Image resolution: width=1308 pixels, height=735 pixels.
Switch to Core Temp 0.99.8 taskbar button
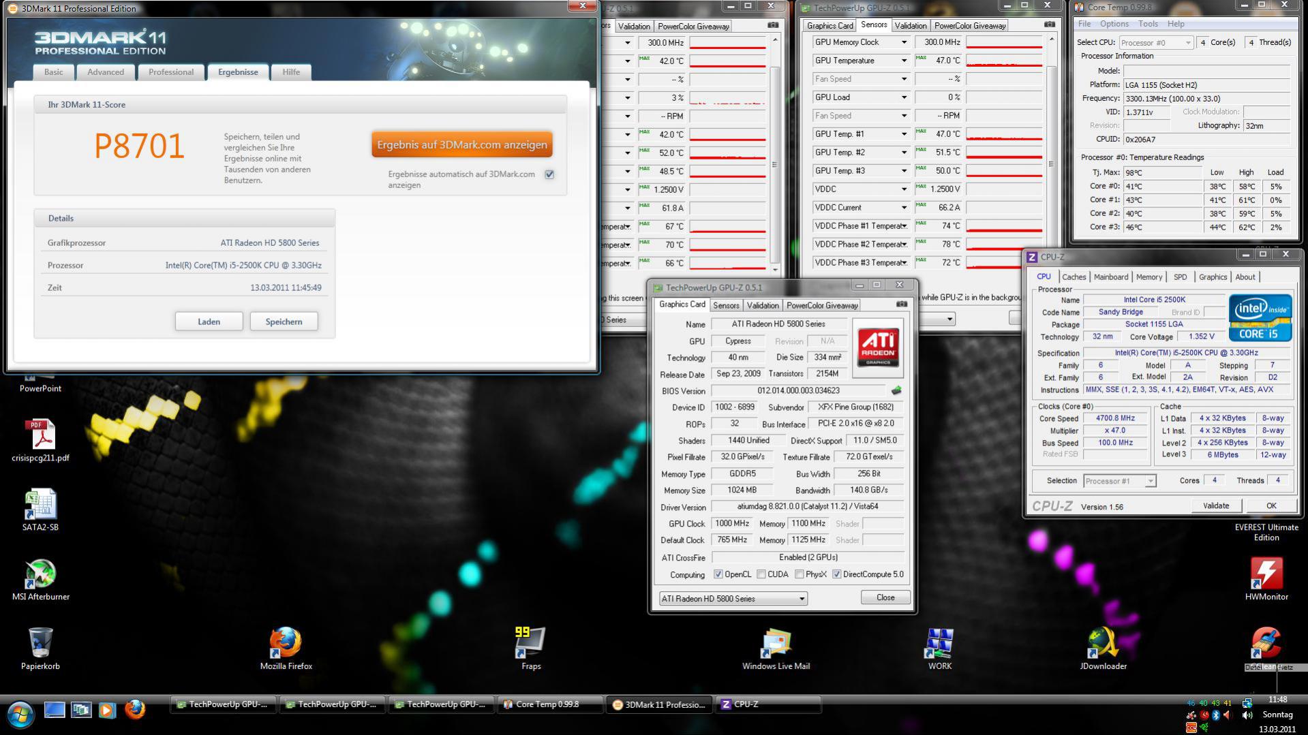pos(551,704)
